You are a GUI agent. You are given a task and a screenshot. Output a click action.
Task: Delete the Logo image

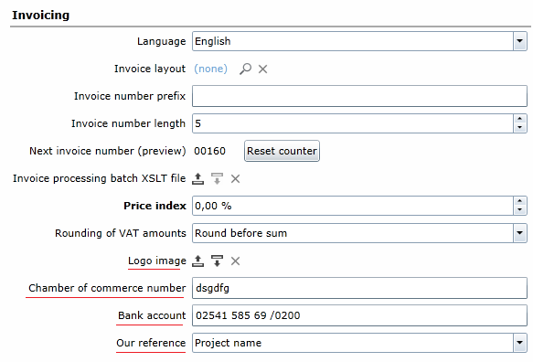[235, 261]
